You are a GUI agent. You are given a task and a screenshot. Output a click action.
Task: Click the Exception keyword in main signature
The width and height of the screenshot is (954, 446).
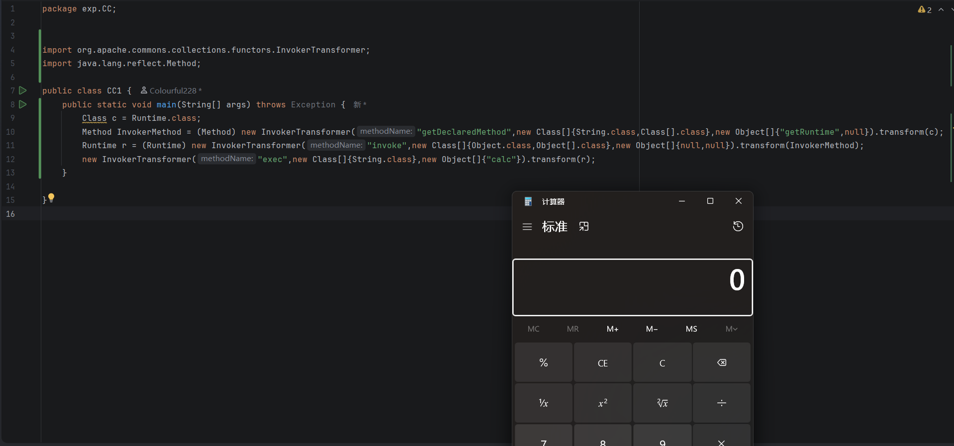point(313,104)
